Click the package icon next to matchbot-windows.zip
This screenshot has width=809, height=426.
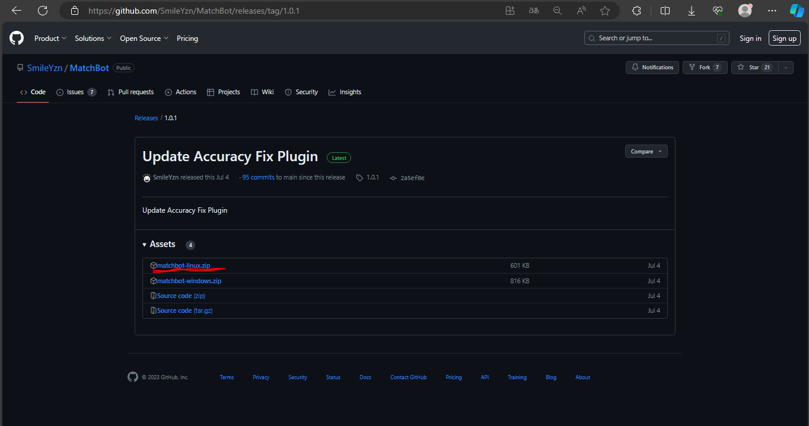pyautogui.click(x=154, y=281)
